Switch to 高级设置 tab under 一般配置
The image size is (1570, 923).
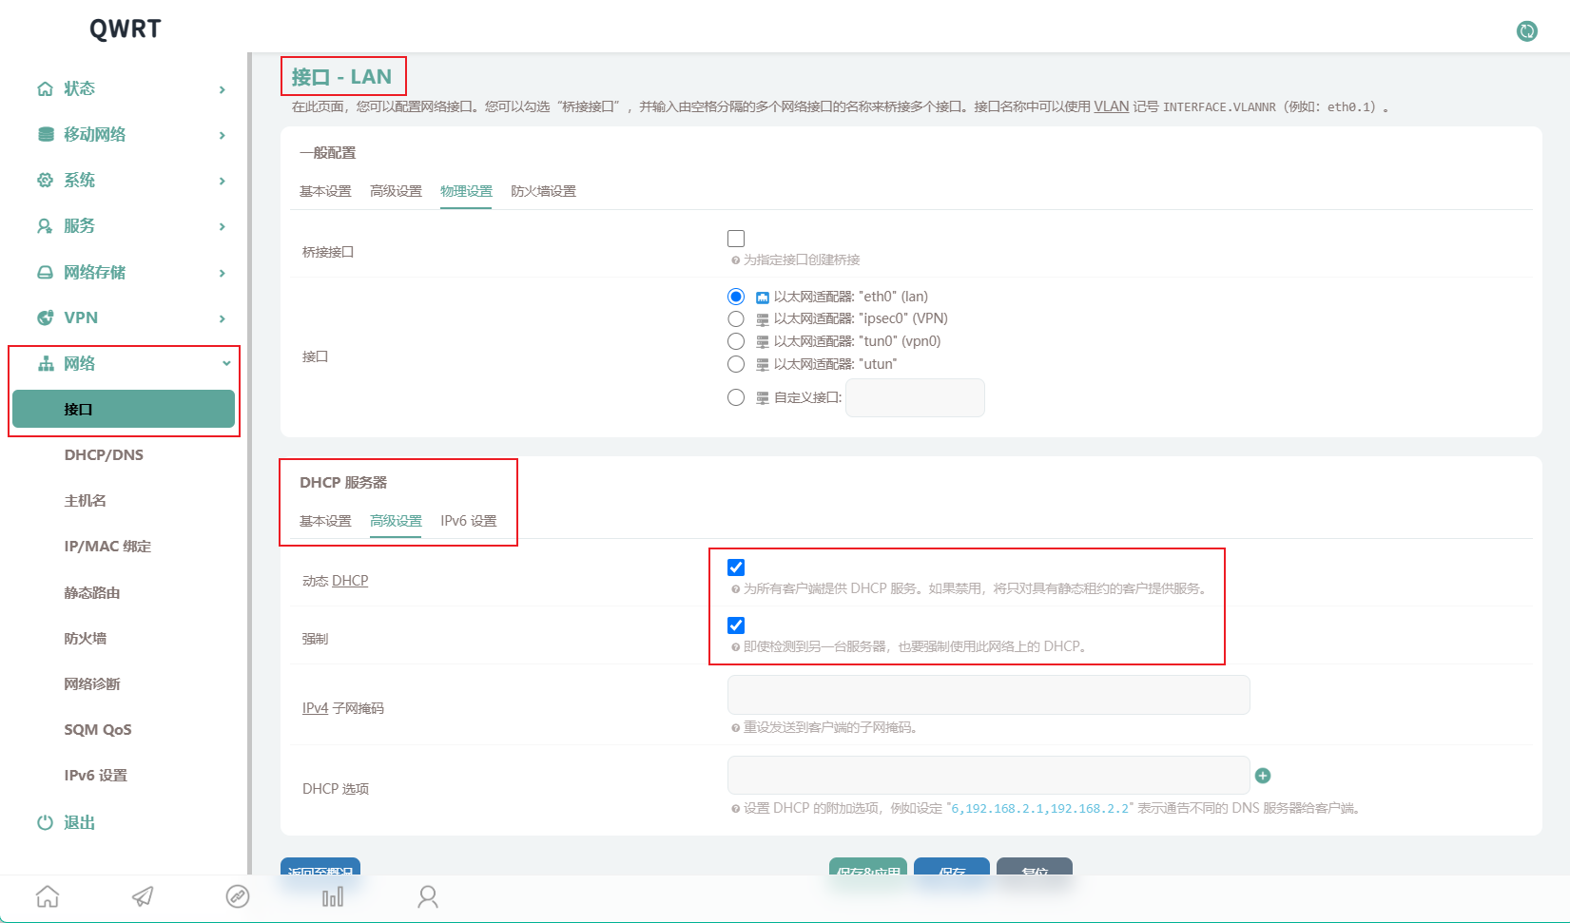click(x=396, y=191)
